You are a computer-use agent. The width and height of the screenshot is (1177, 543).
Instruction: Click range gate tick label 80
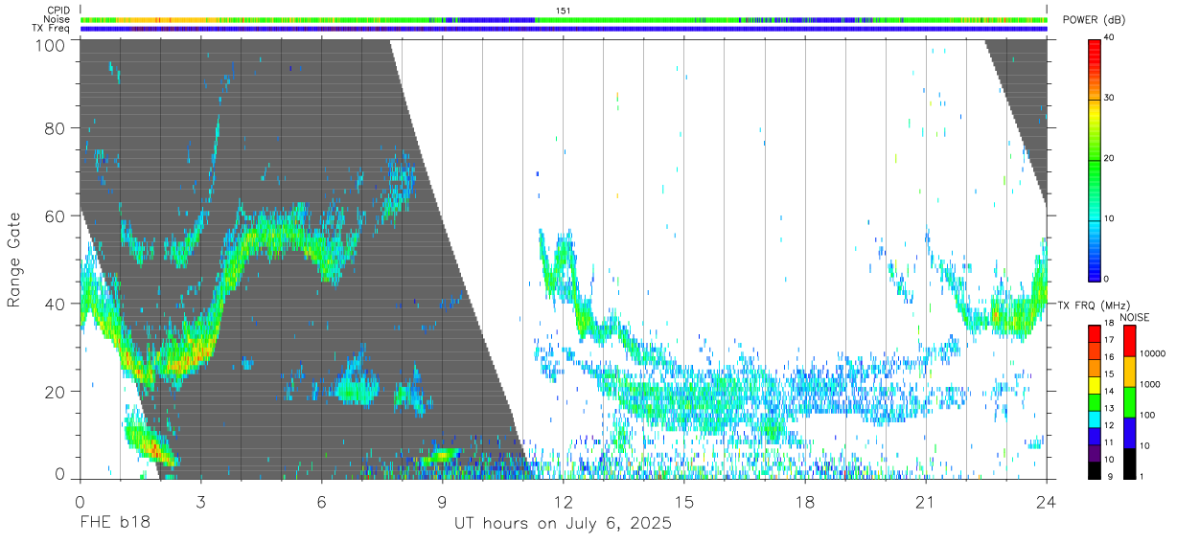56,128
